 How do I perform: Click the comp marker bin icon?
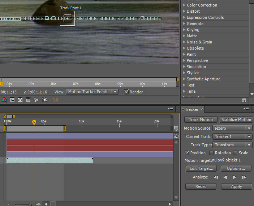tap(176, 129)
